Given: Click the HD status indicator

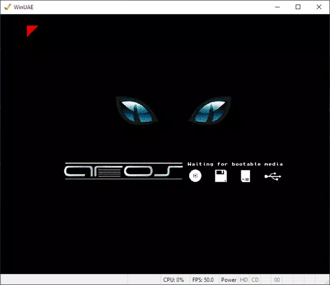Looking at the screenshot, I should tap(244, 280).
